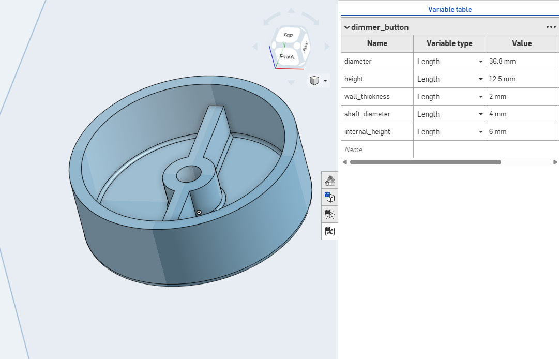This screenshot has width=559, height=359.
Task: Rotate view up with the top arrow
Action: coord(291,10)
